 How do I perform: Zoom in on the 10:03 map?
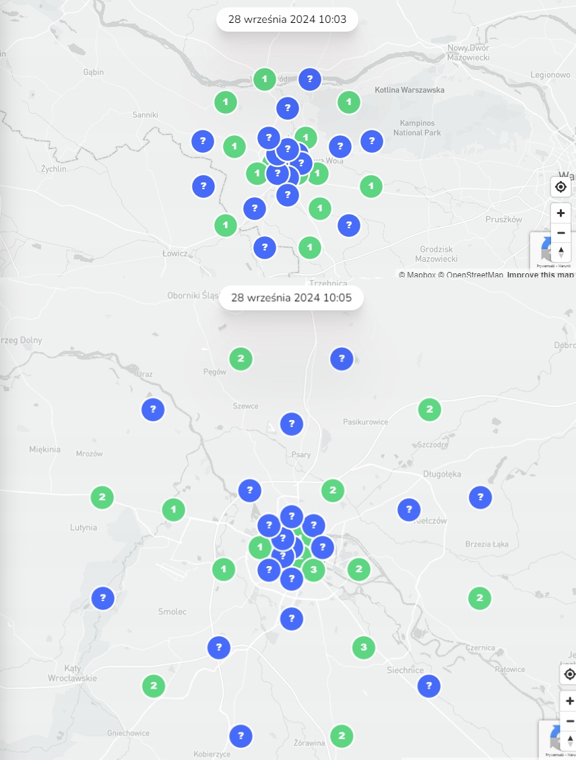[x=561, y=213]
